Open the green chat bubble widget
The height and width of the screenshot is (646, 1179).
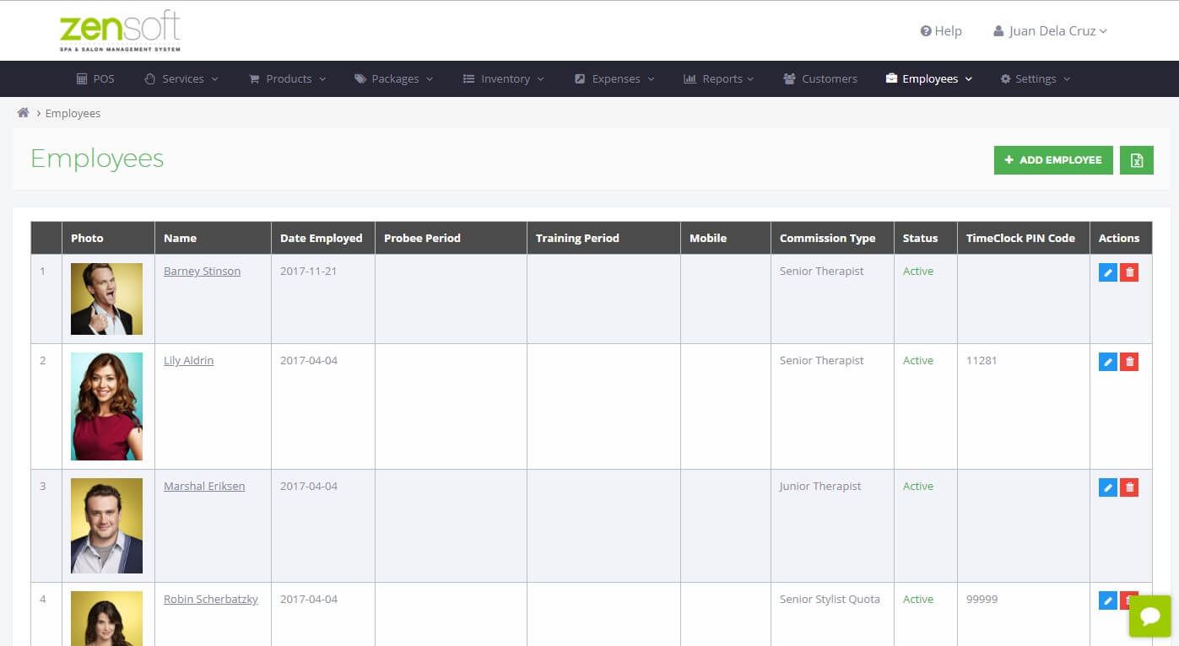(x=1150, y=616)
